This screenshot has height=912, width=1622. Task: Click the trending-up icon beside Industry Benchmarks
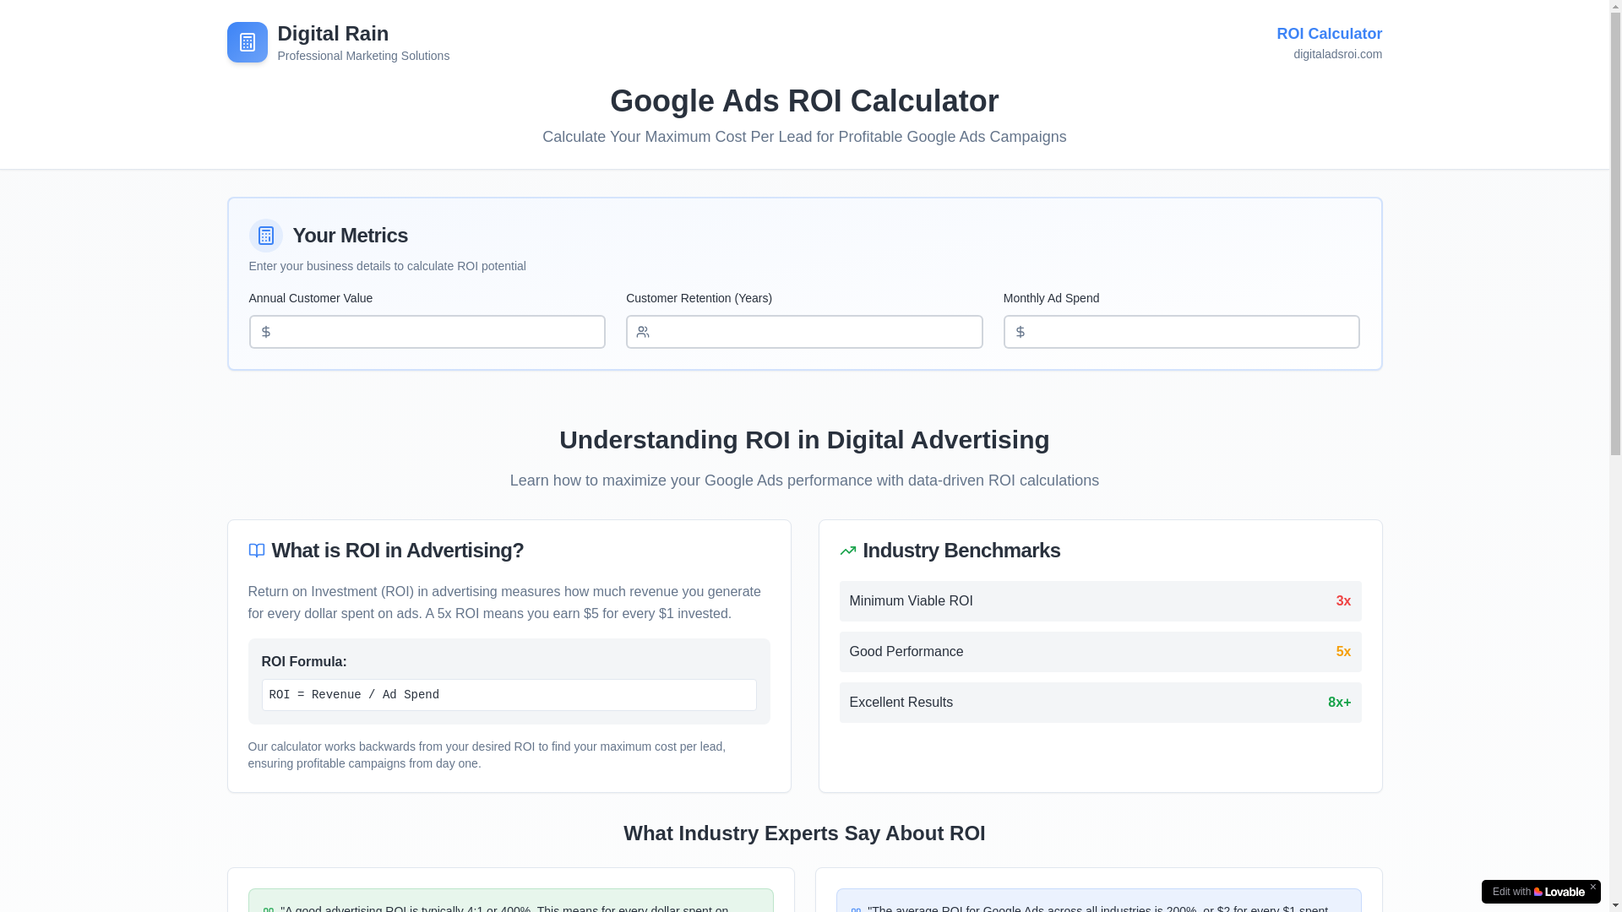(848, 551)
